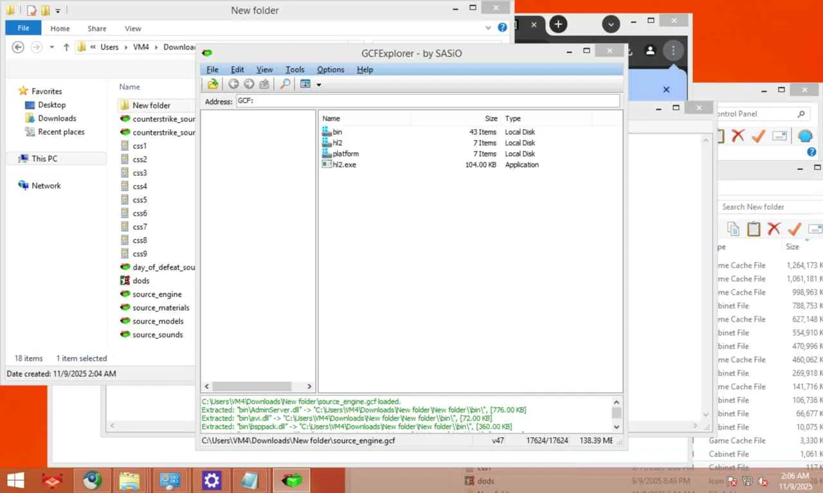Image resolution: width=823 pixels, height=493 pixels.
Task: Click the GCF address field
Action: [x=428, y=101]
